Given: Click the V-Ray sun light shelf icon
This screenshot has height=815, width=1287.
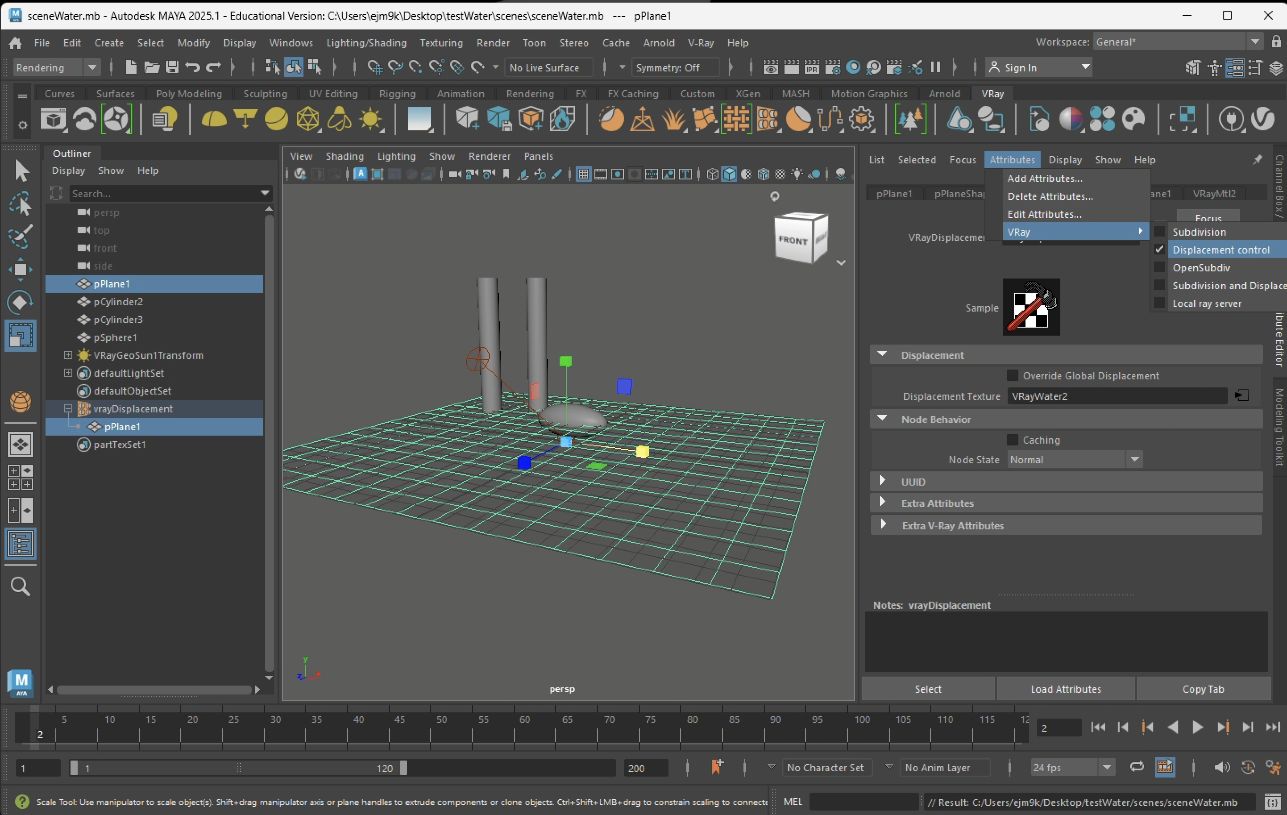Looking at the screenshot, I should [x=371, y=119].
